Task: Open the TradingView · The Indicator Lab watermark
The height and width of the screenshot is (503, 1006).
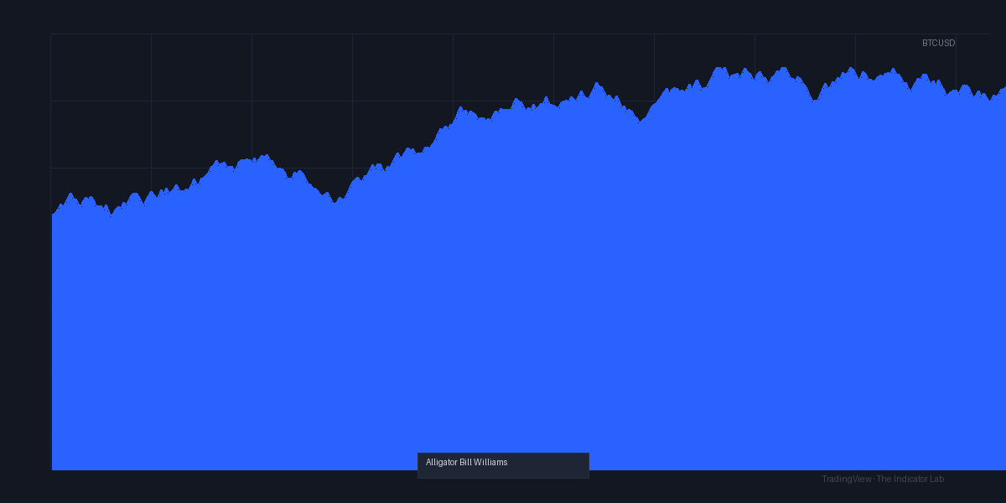Action: [x=883, y=480]
